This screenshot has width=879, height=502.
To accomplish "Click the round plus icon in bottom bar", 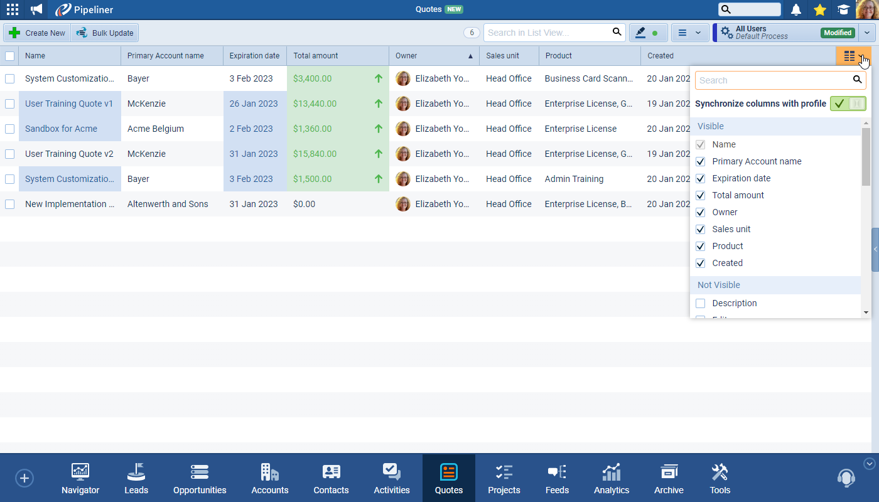I will coord(24,478).
